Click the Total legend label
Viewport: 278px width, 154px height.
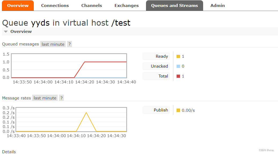tap(156, 76)
